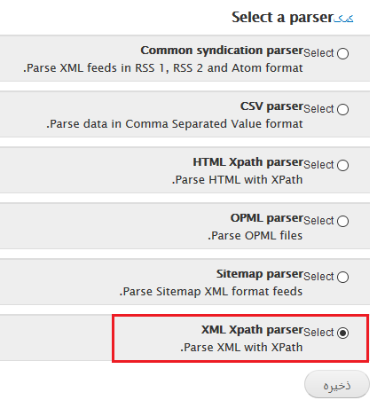Choose the CSV parser radio button
Image resolution: width=385 pixels, height=408 pixels.
[x=342, y=110]
